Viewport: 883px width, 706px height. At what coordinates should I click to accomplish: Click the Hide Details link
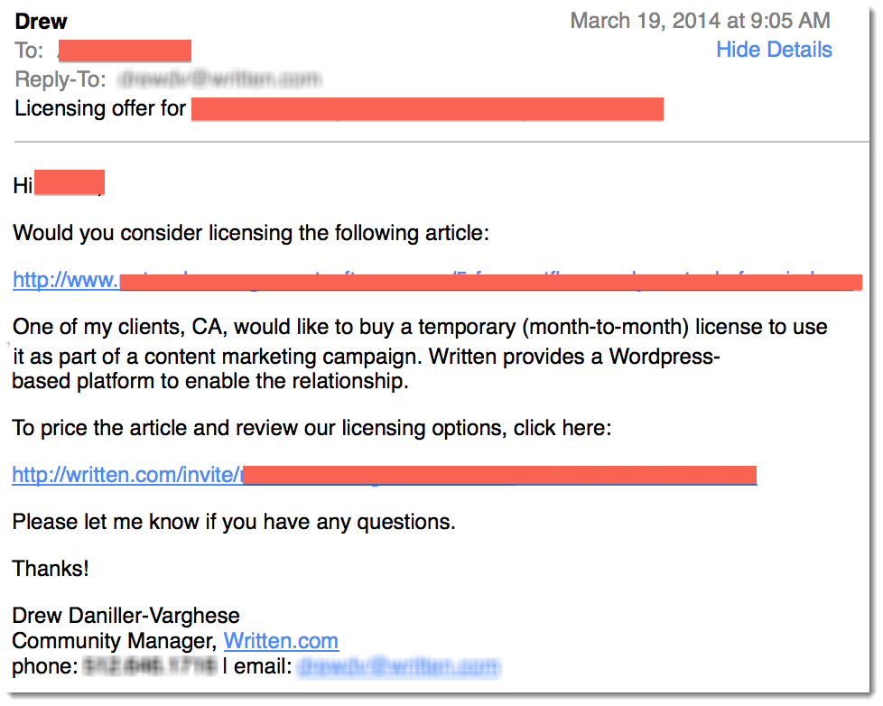point(774,50)
